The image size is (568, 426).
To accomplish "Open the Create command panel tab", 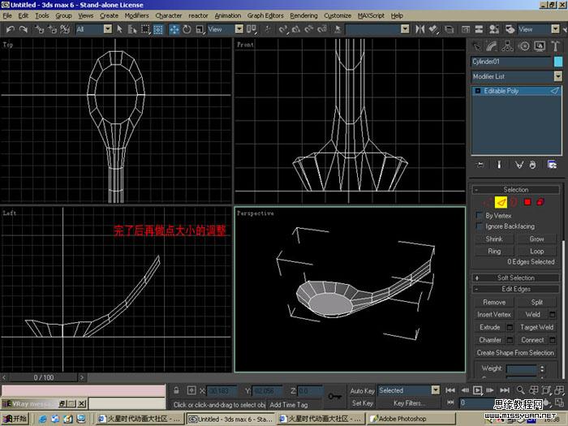I will pyautogui.click(x=476, y=46).
